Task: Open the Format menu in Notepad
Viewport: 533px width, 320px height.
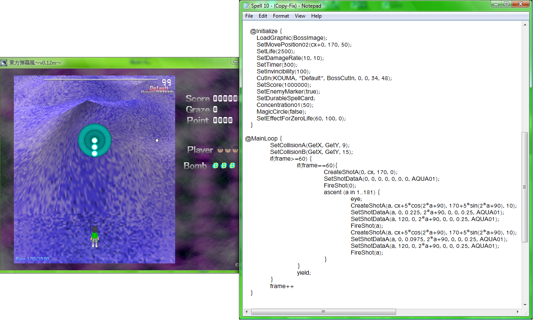Action: click(281, 16)
